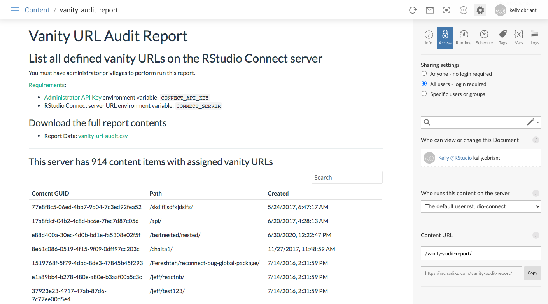
Task: Sort by Created column header
Action: click(278, 193)
